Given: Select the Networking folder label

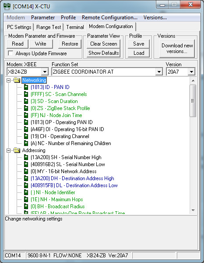Looking at the screenshot, I should click(x=34, y=80).
